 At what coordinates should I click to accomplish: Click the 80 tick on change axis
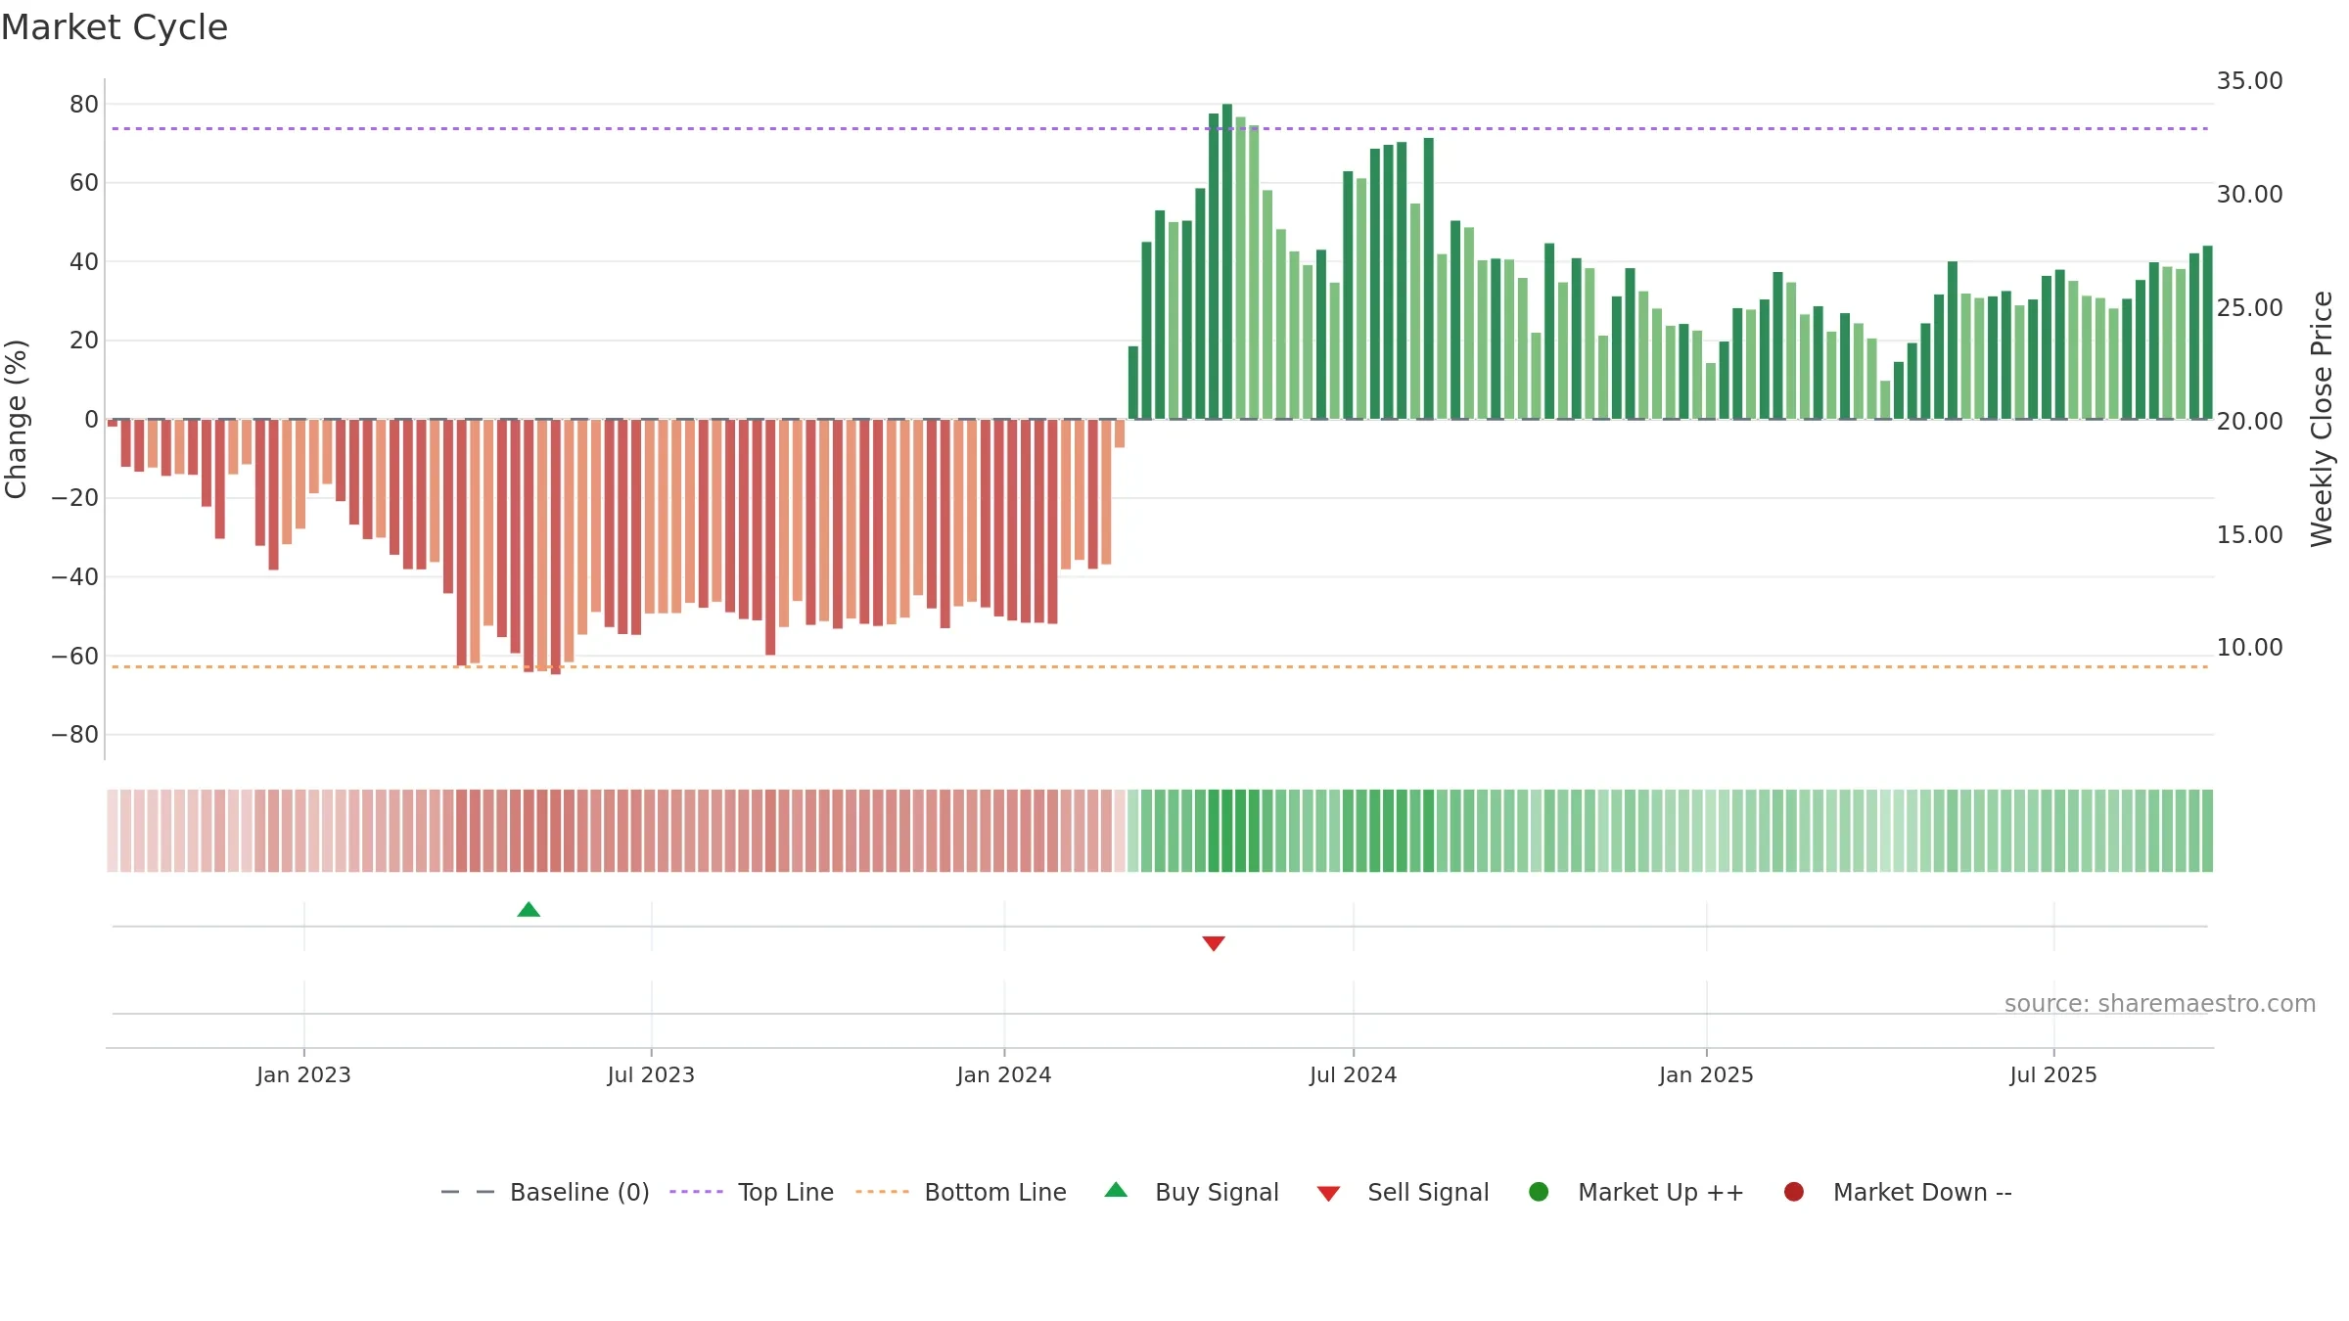(84, 104)
